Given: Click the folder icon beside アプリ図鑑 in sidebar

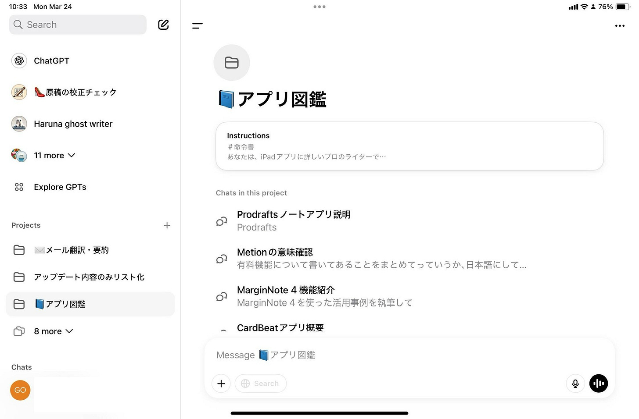Looking at the screenshot, I should (19, 304).
